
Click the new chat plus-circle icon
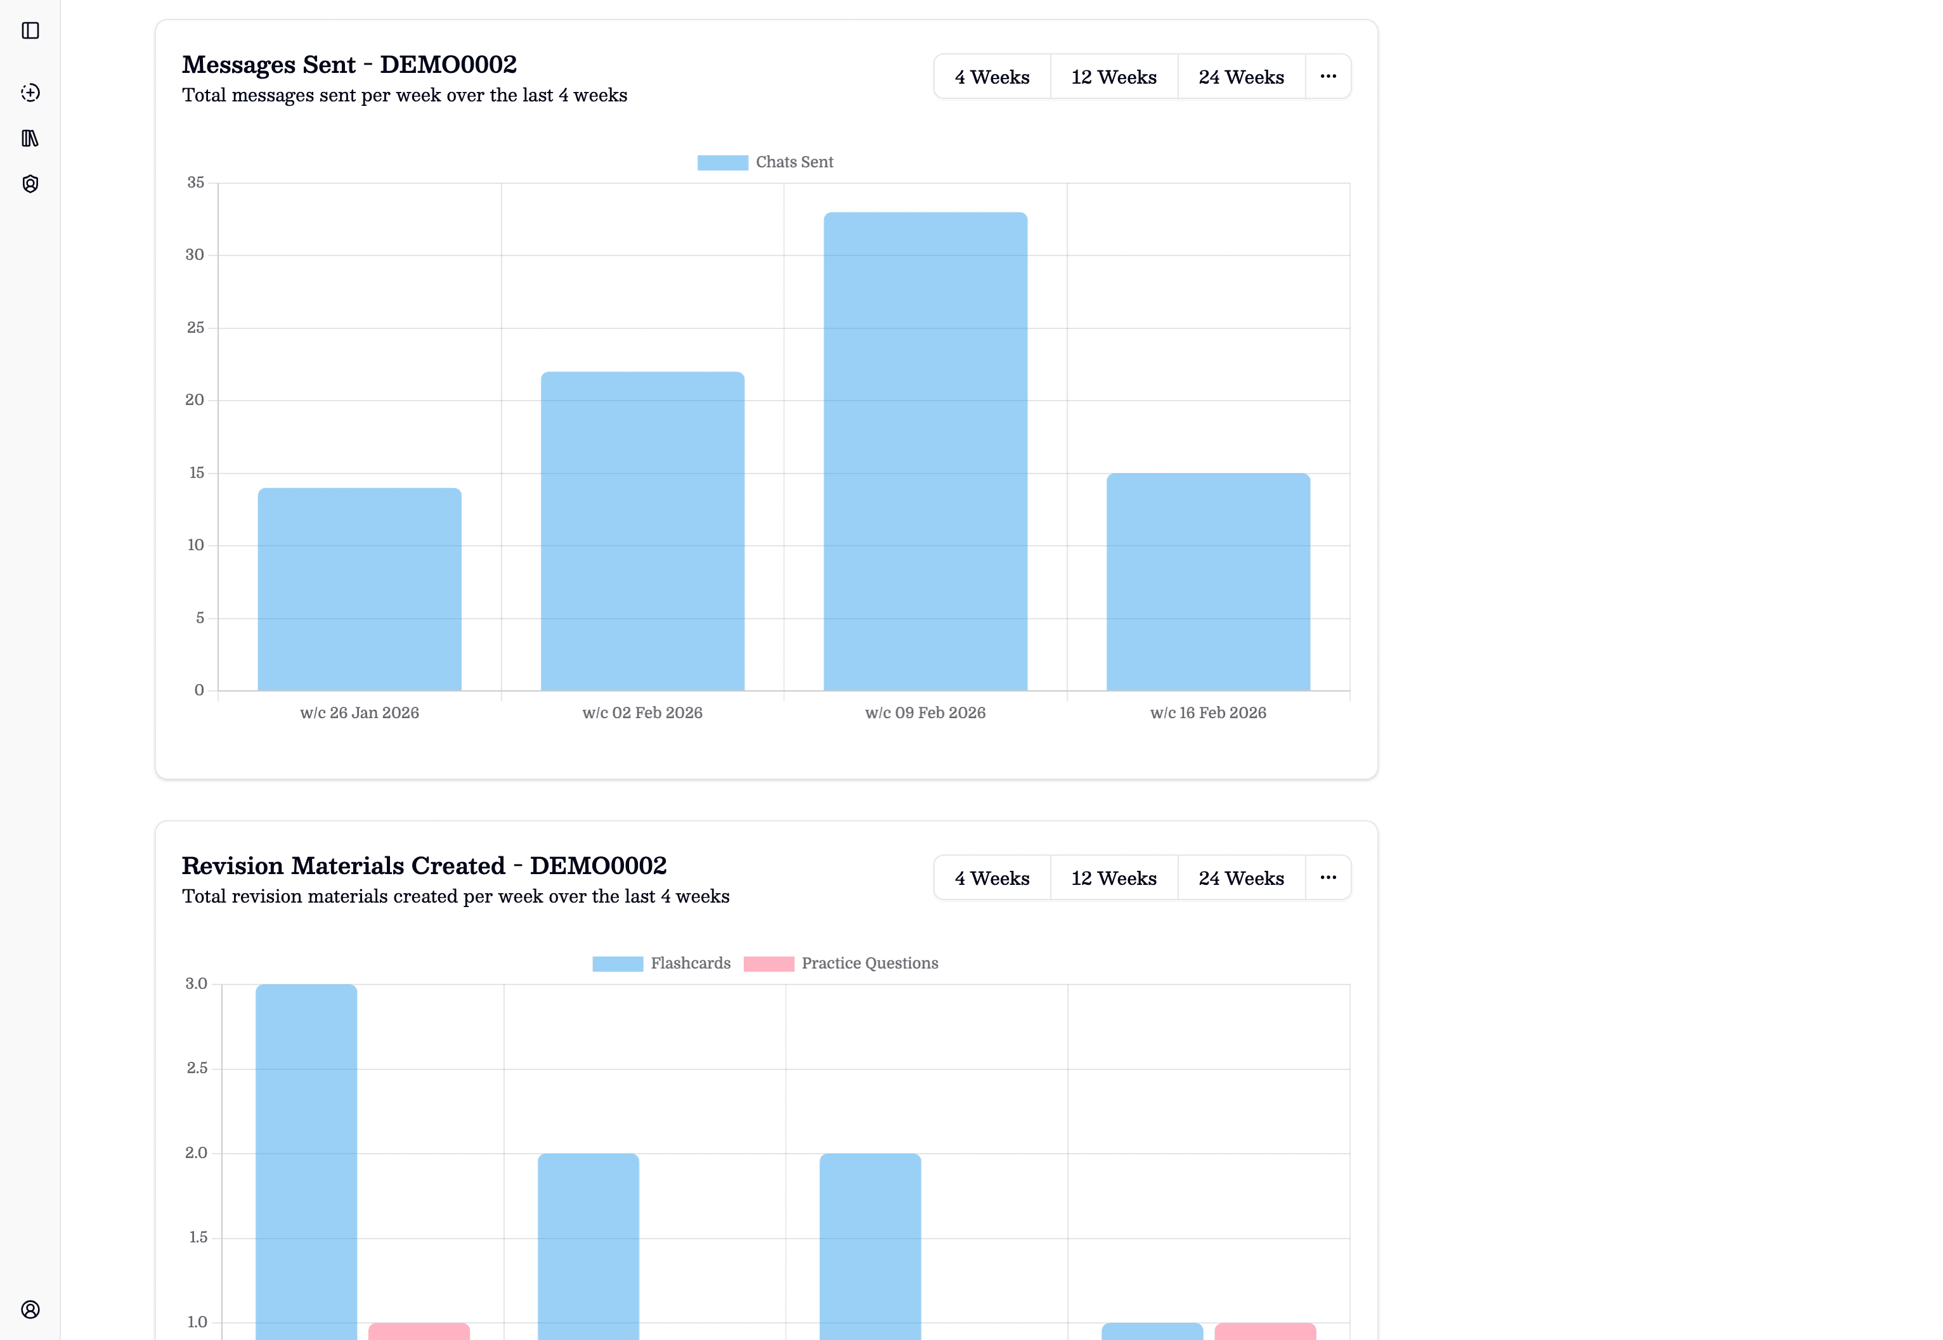click(30, 93)
